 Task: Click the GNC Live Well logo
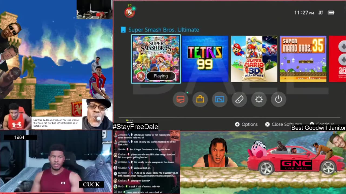pos(296,165)
